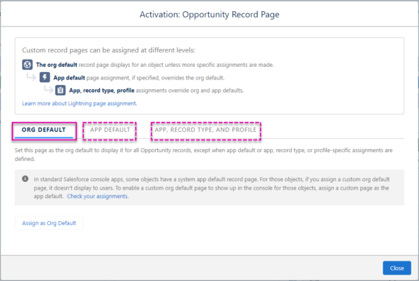The width and height of the screenshot is (419, 281).
Task: Open the App, Record Type, and Profile tab
Action: tap(205, 130)
